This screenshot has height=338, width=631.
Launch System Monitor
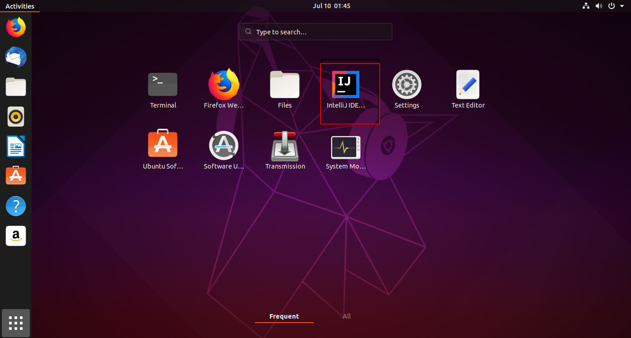coord(346,147)
